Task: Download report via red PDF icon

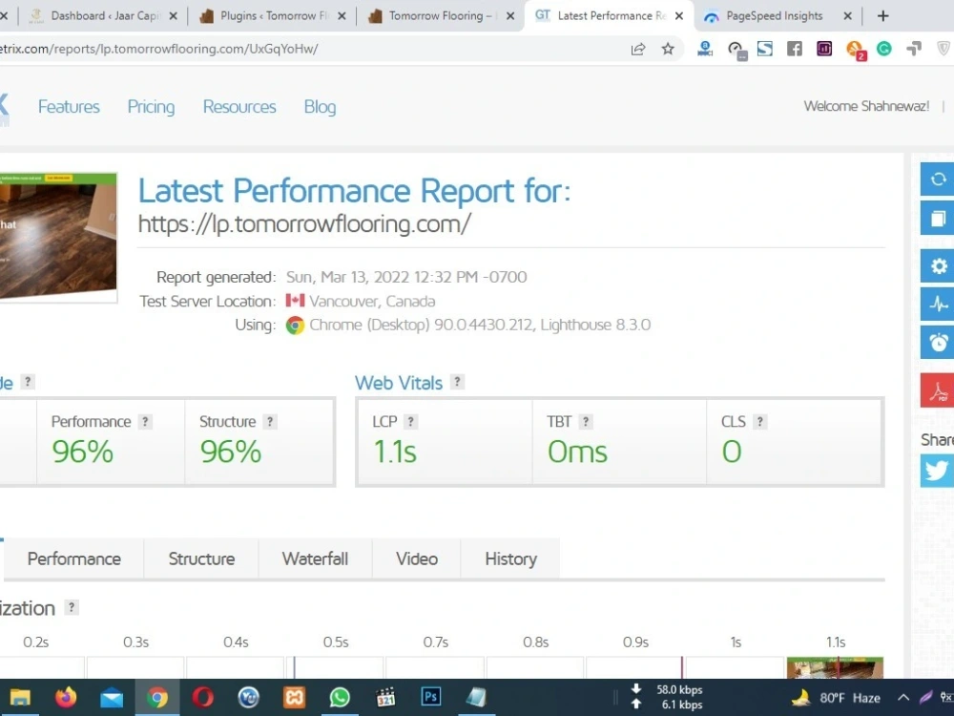Action: 938,390
